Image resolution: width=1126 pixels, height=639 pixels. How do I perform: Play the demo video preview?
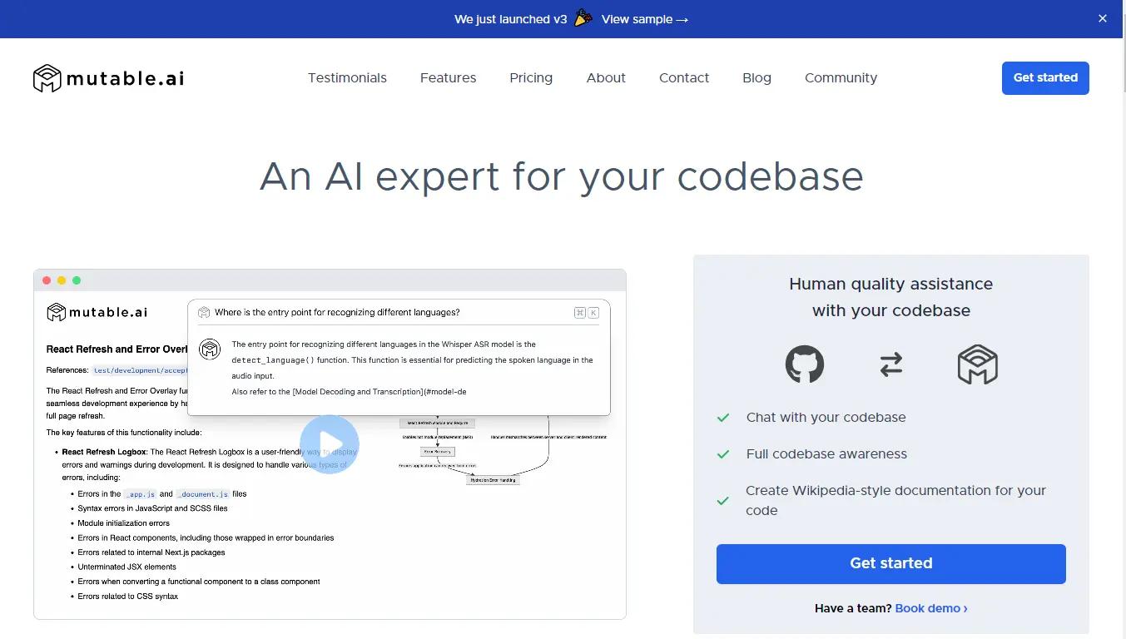[330, 444]
